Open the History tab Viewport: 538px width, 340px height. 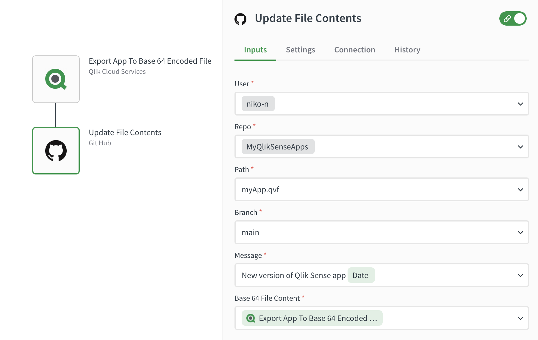407,49
